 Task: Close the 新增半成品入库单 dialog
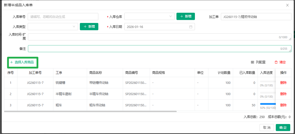[288, 5]
